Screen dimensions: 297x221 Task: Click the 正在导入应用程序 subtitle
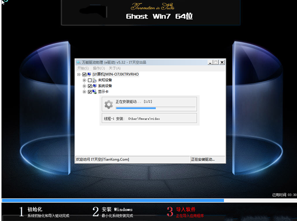click(x=190, y=216)
